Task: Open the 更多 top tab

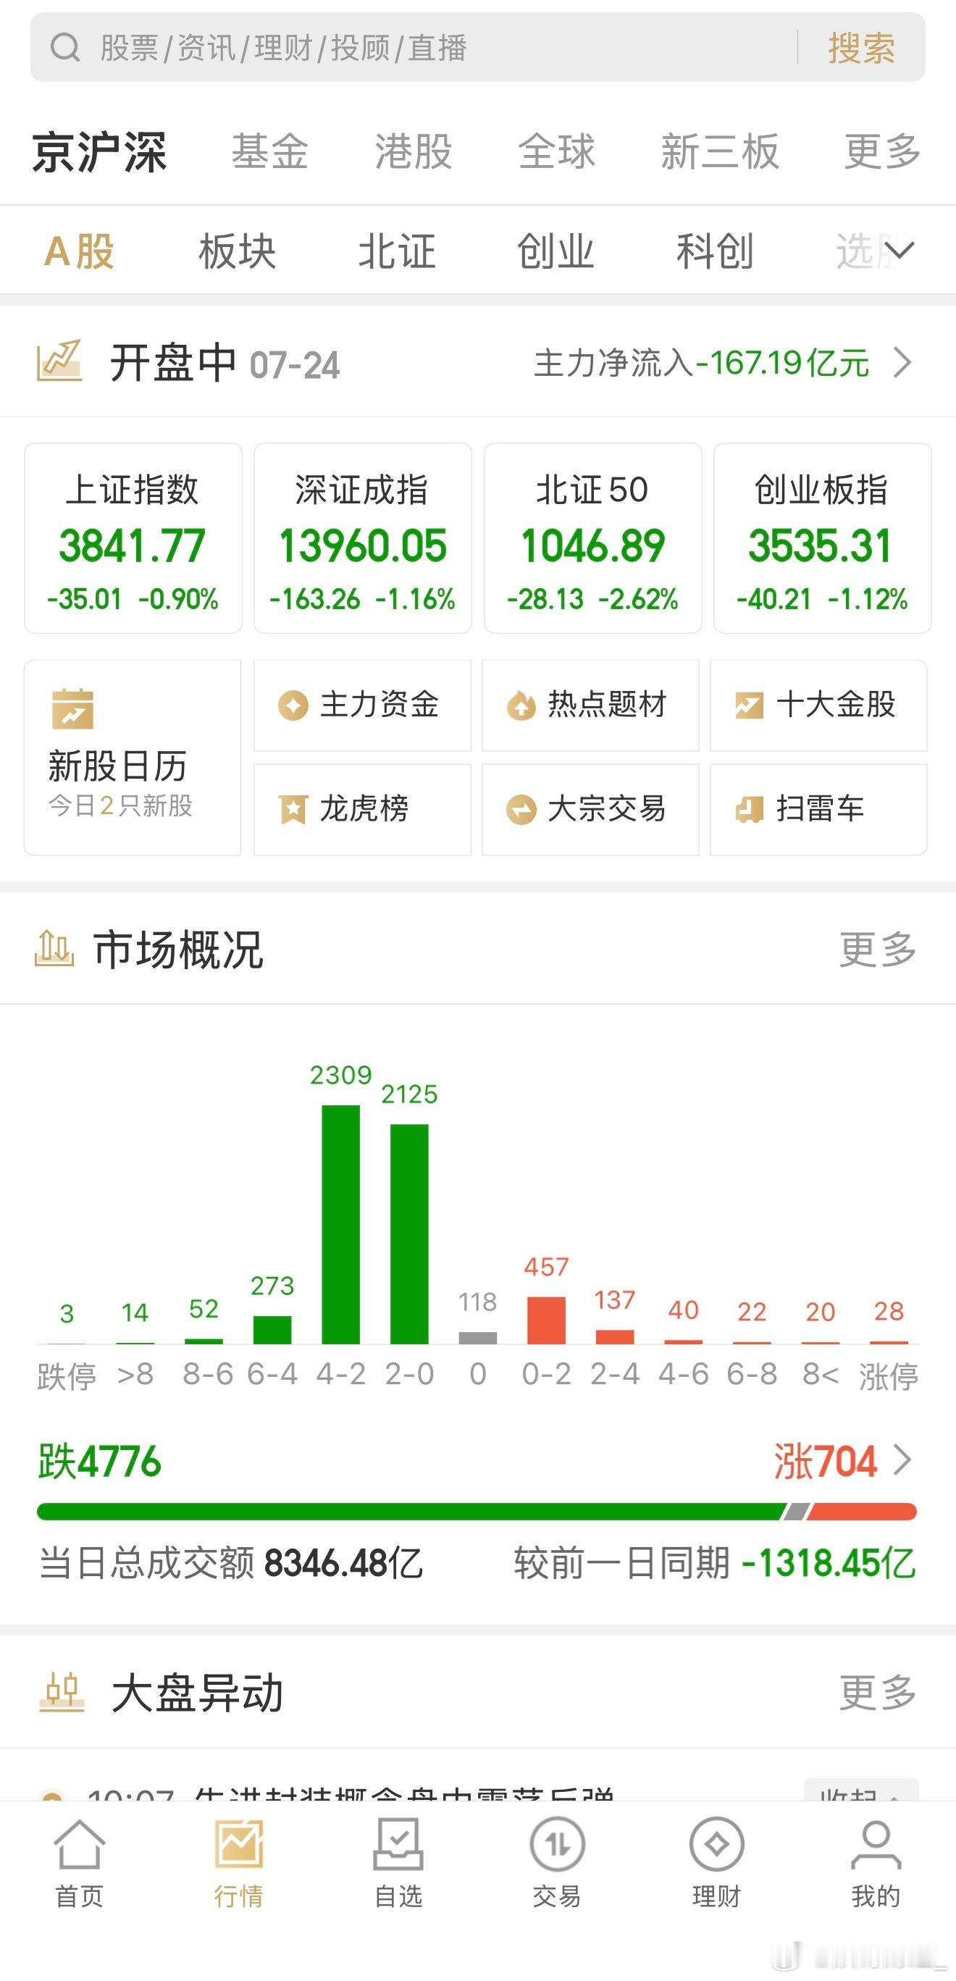Action: coord(882,151)
